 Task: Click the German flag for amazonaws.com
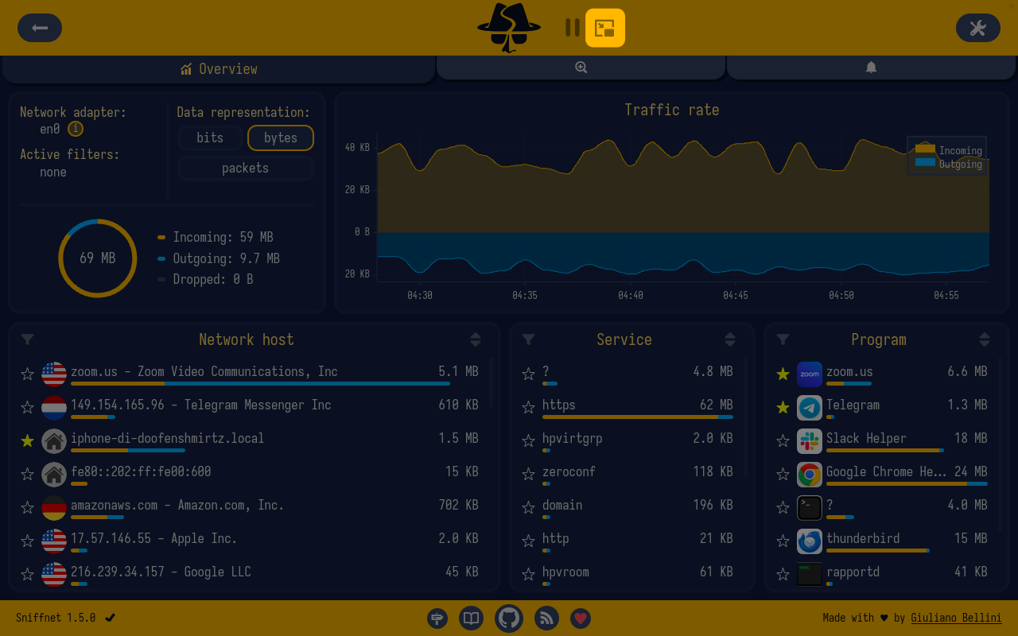coord(54,508)
